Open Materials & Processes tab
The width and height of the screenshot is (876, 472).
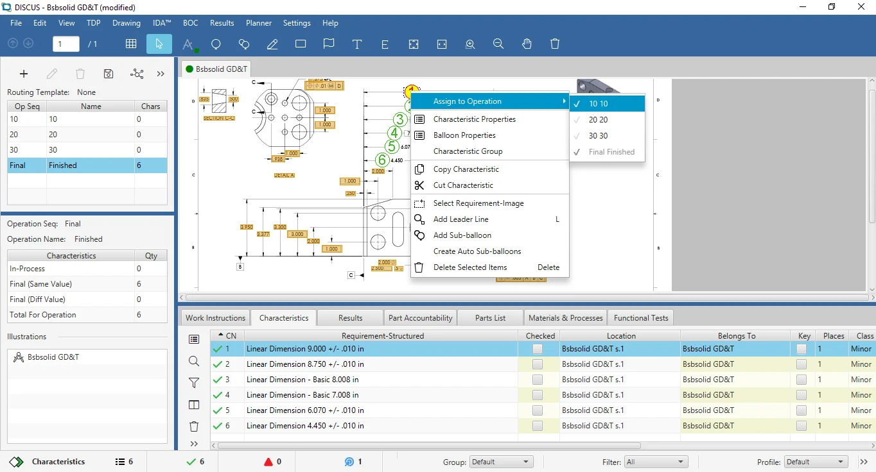[x=566, y=317]
